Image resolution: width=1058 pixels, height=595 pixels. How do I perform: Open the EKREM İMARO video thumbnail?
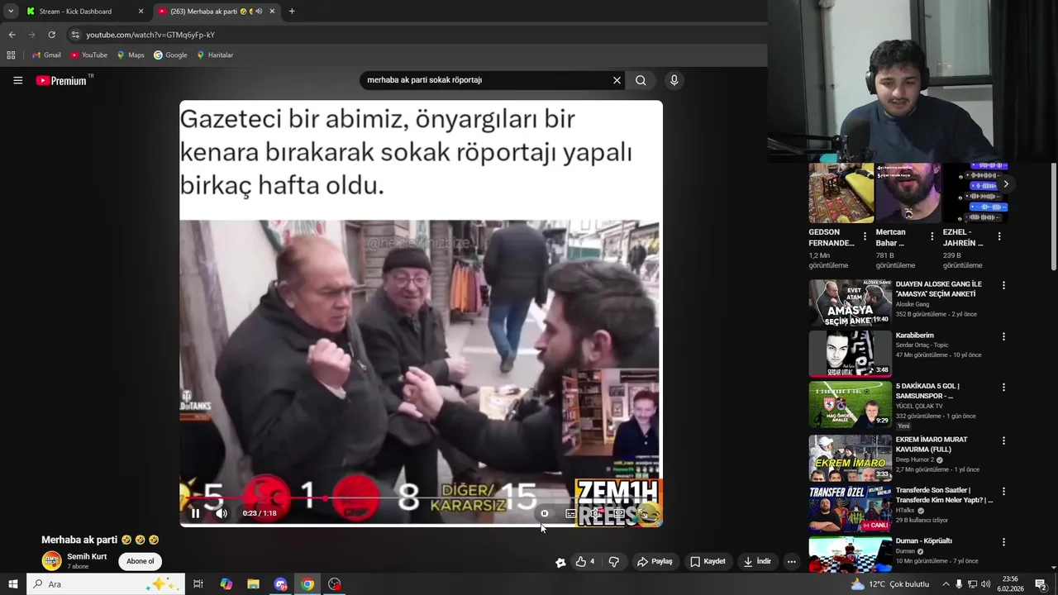(x=850, y=457)
